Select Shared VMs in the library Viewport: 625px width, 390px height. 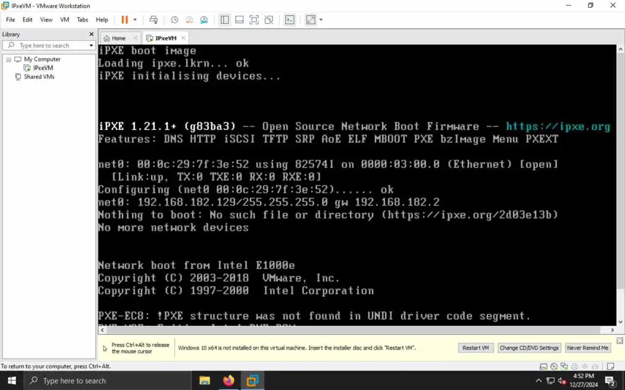pos(39,77)
